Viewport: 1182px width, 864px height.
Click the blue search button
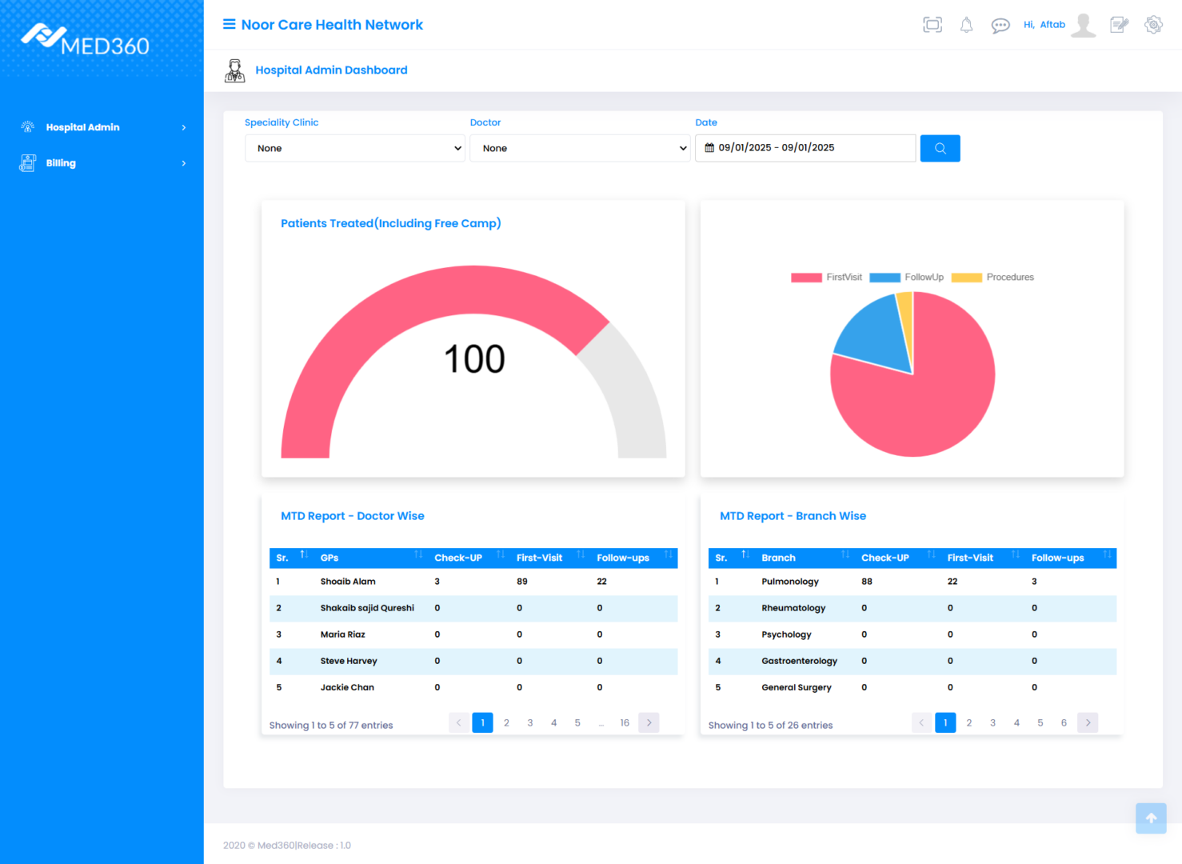940,148
